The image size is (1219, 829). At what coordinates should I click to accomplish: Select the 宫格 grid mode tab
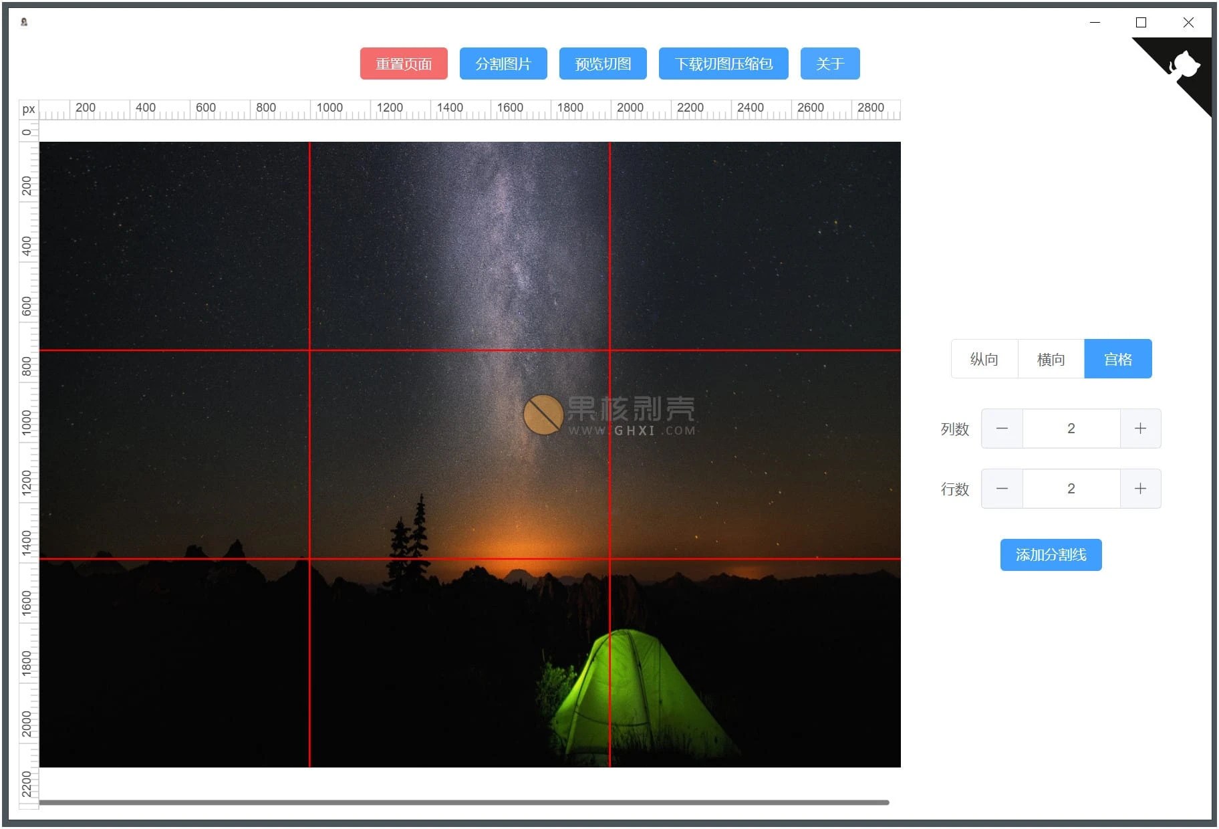tap(1118, 358)
